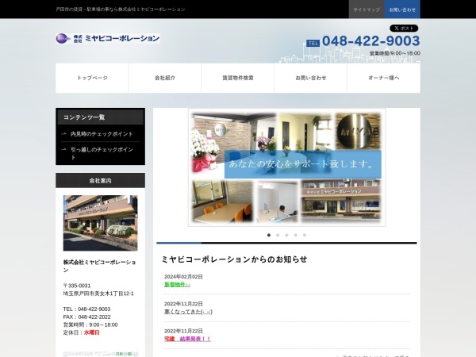The height and width of the screenshot is (357, 476).
Task: Click the TEL badge icon in header
Action: point(313,44)
